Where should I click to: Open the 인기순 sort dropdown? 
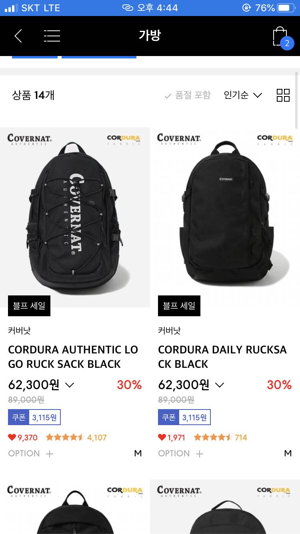243,95
